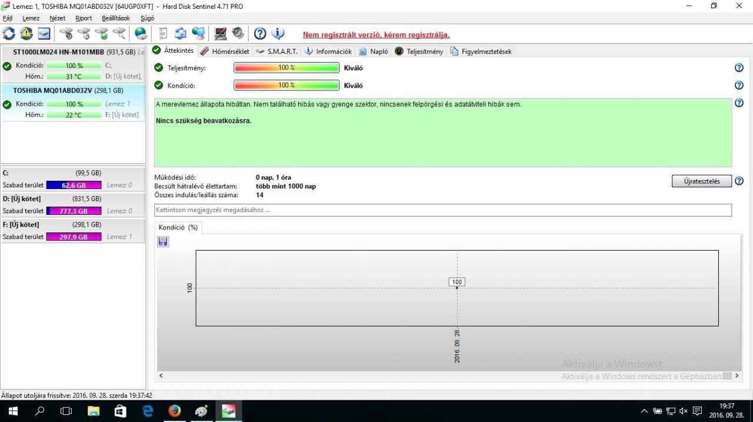Click the 'több mint 1000 nap' value
The width and height of the screenshot is (753, 422).
coord(286,186)
